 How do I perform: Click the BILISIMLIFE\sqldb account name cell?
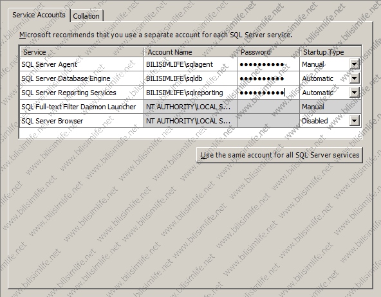[190, 78]
